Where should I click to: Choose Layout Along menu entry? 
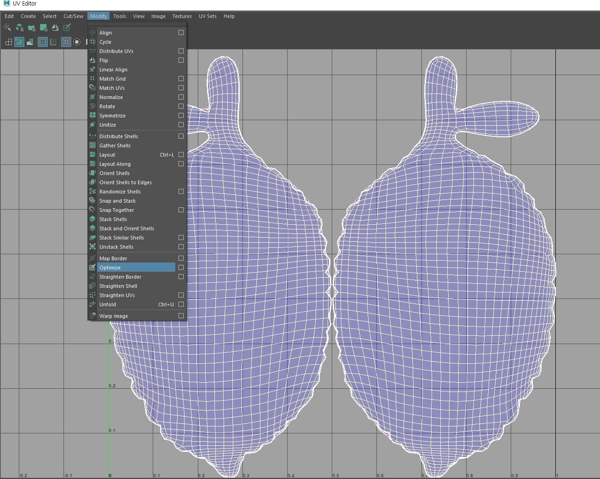[x=132, y=164]
